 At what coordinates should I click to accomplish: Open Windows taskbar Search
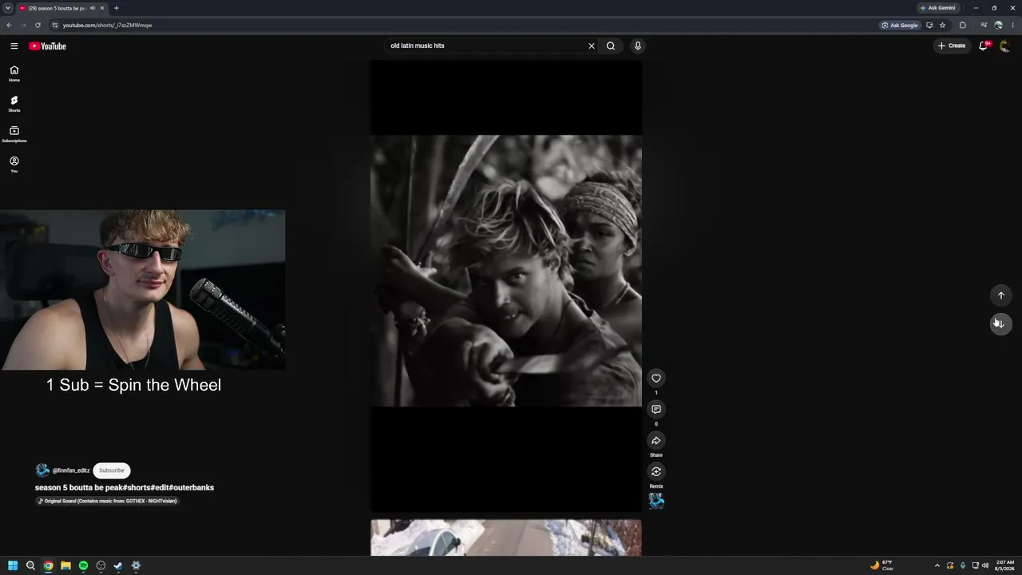coord(30,565)
